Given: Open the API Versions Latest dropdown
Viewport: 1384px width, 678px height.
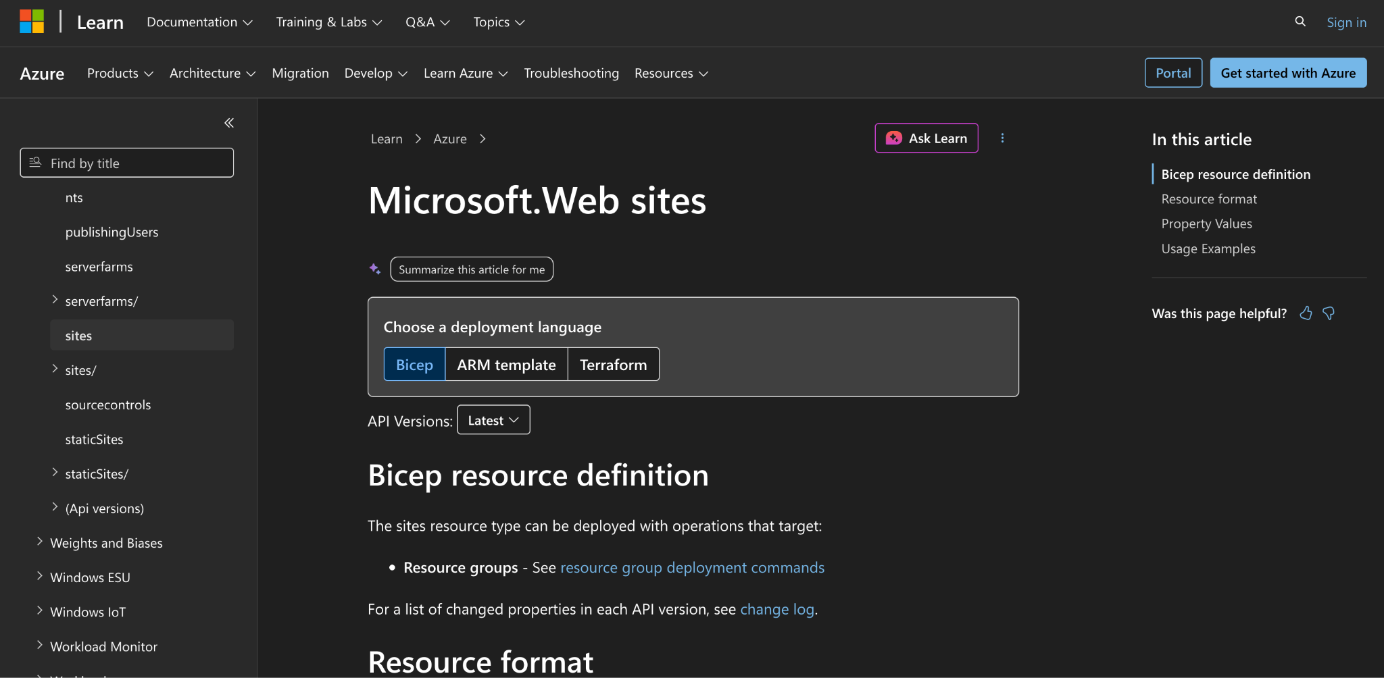Looking at the screenshot, I should point(493,420).
